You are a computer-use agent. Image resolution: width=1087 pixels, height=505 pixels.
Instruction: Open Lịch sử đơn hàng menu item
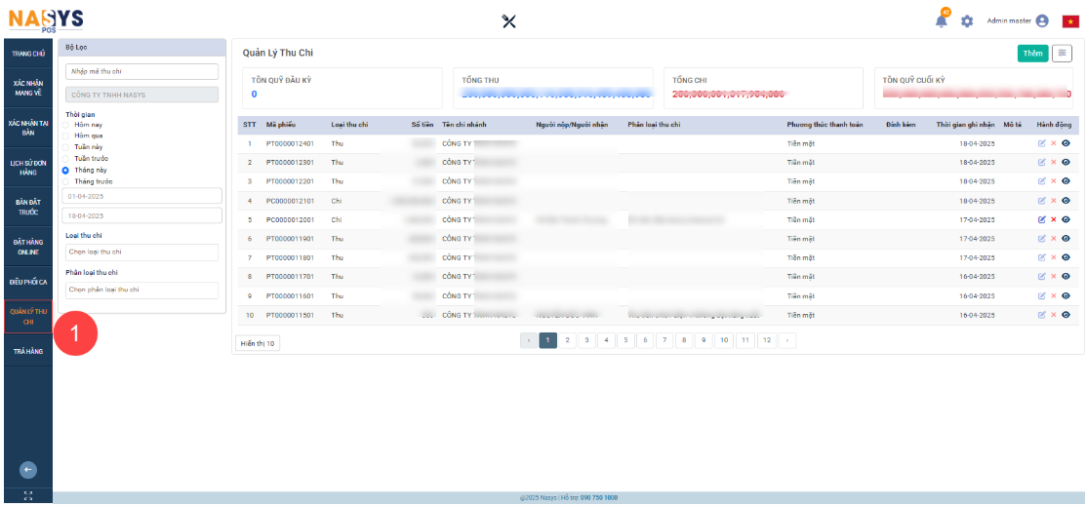coord(28,168)
